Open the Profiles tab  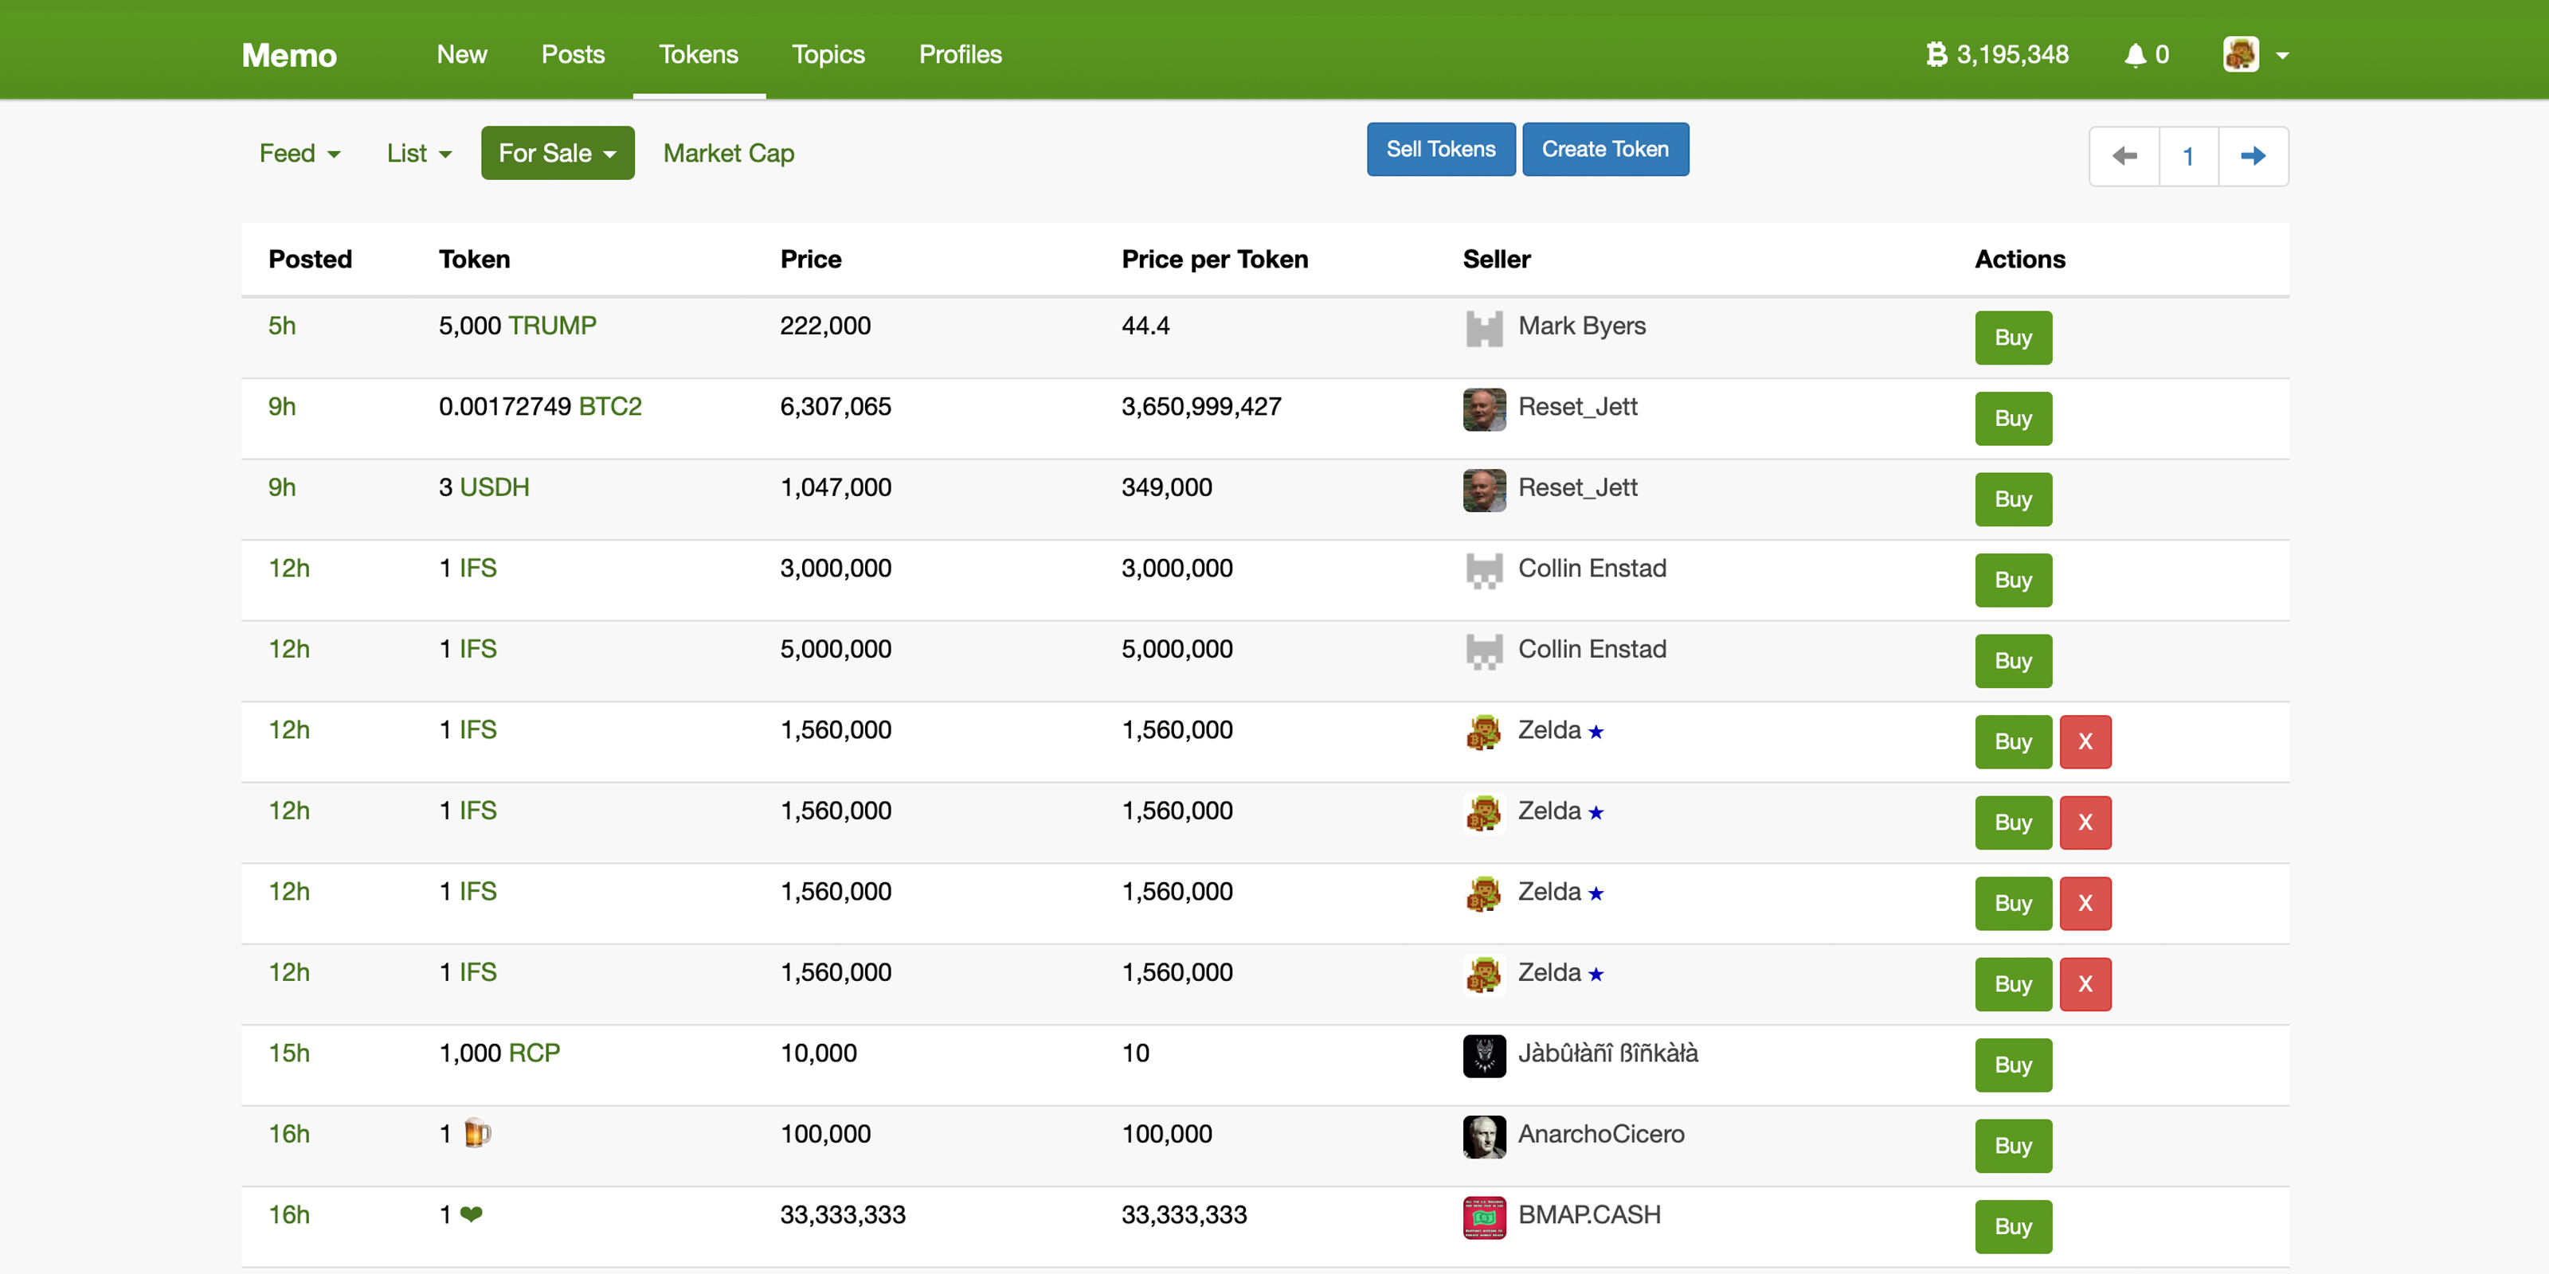pyautogui.click(x=960, y=54)
